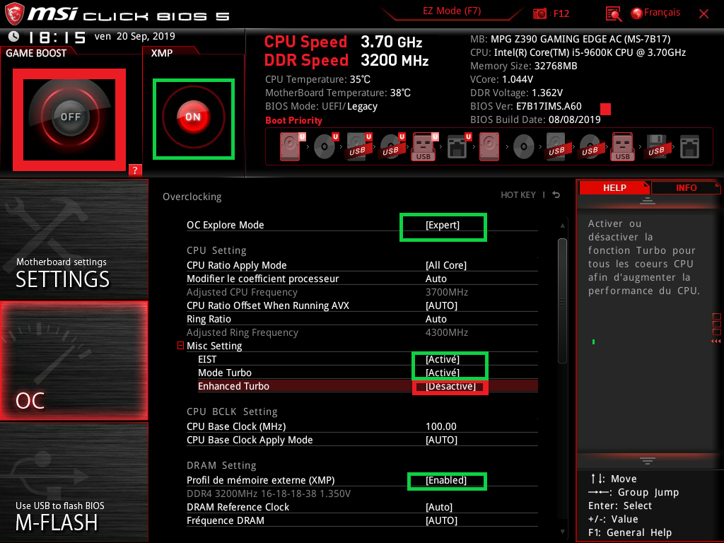Select the legacy USB hard disk boot icon

click(557, 146)
